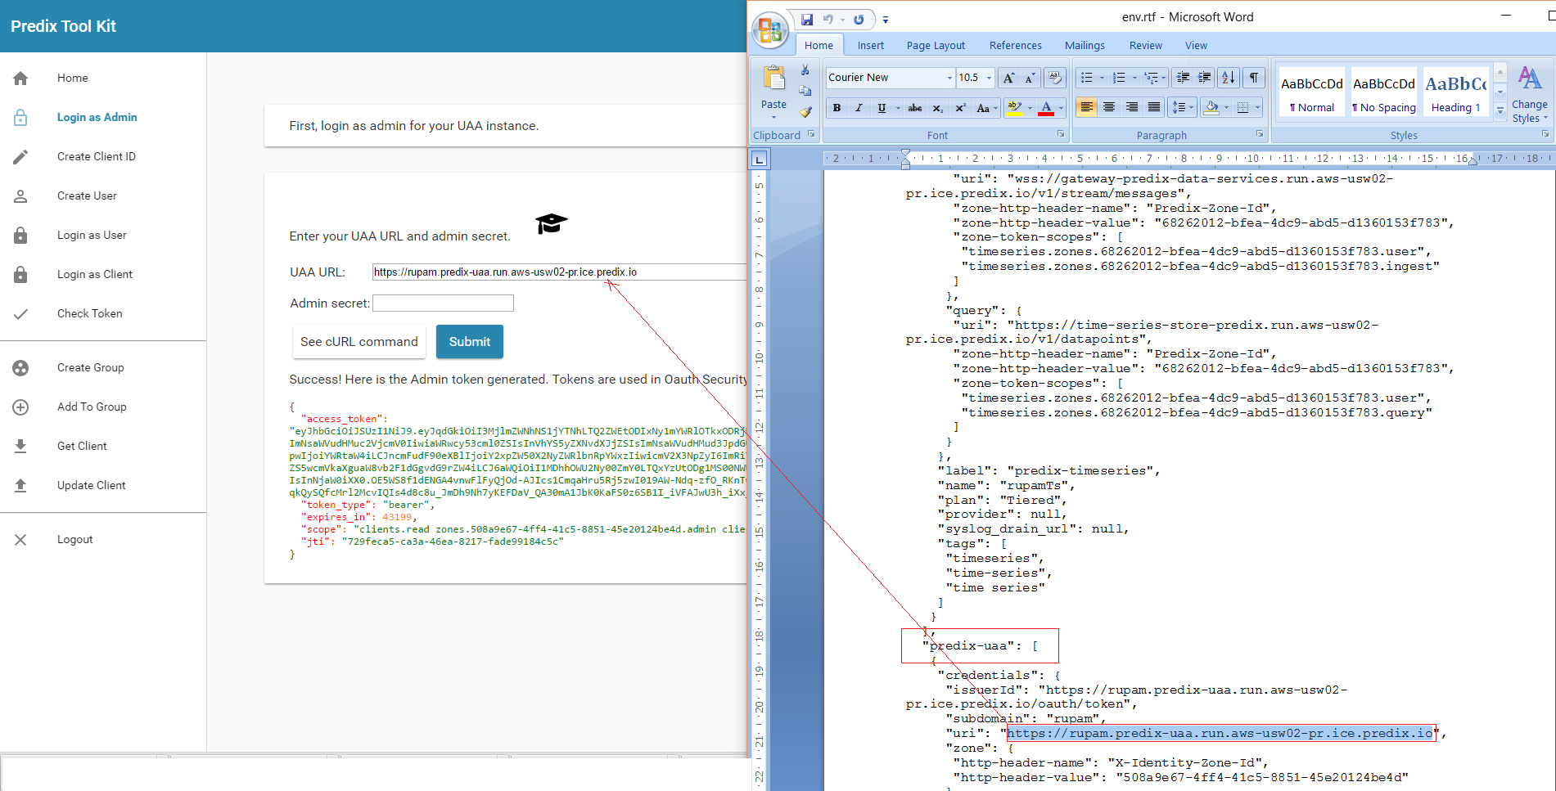Click the graduation cap icon in Predix
The width and height of the screenshot is (1556, 791).
coord(551,223)
